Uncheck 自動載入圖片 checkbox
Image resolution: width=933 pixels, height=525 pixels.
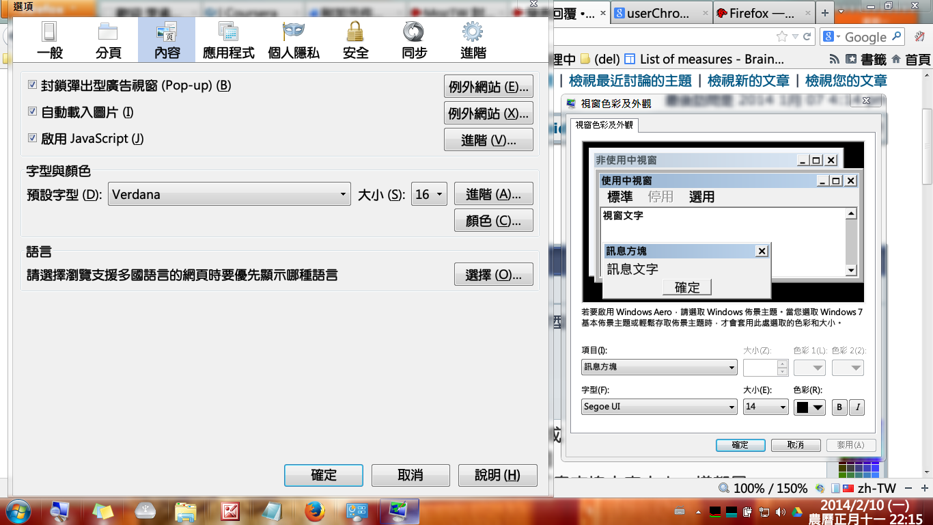coord(32,111)
